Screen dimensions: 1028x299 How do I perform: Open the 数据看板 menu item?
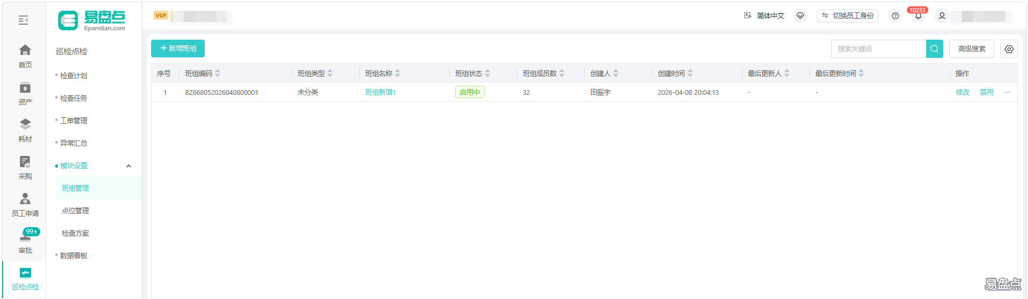73,256
